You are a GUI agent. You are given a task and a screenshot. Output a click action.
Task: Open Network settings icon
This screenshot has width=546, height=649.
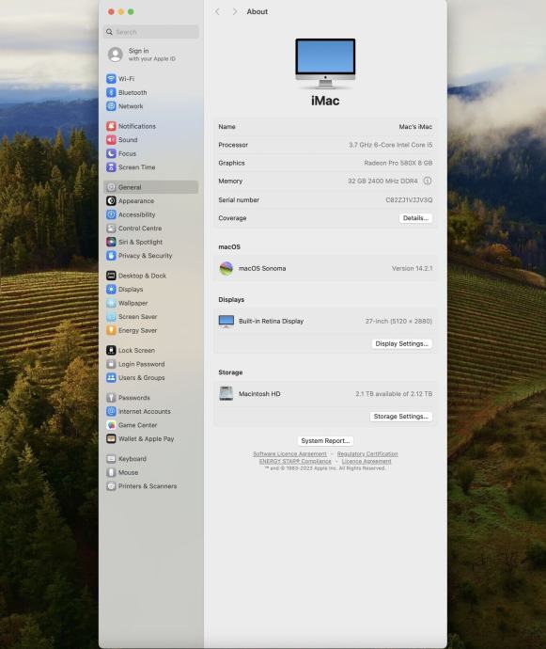click(111, 106)
